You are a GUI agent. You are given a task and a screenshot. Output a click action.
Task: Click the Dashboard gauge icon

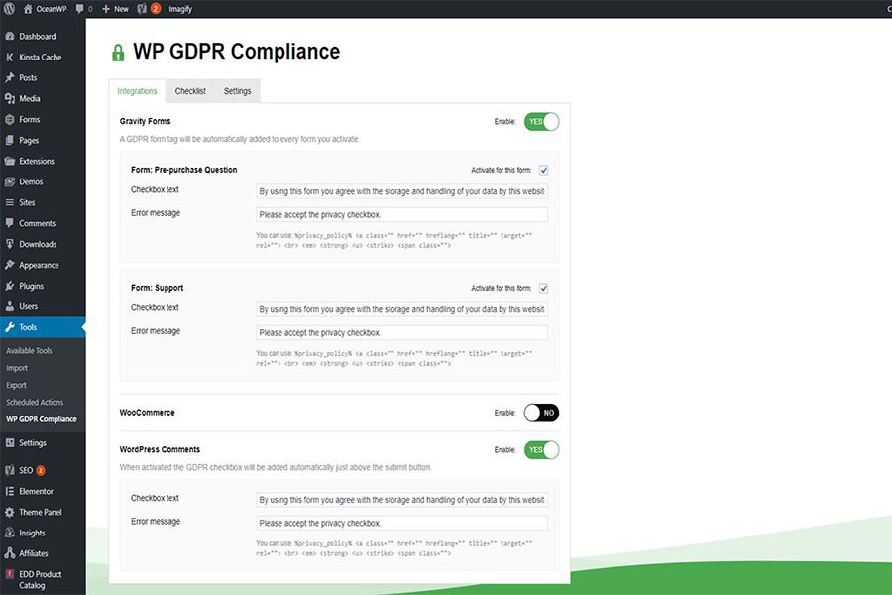pyautogui.click(x=10, y=36)
